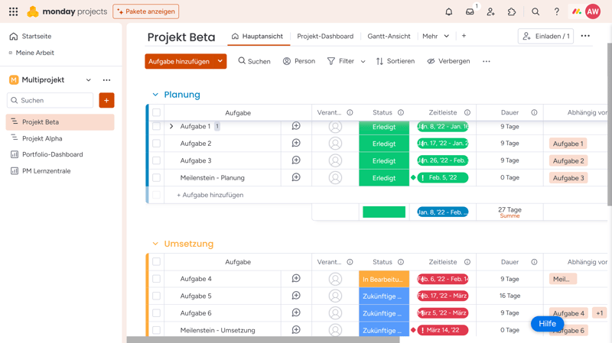612x343 pixels.
Task: Click the sidebar Suchen search field
Action: (x=50, y=100)
